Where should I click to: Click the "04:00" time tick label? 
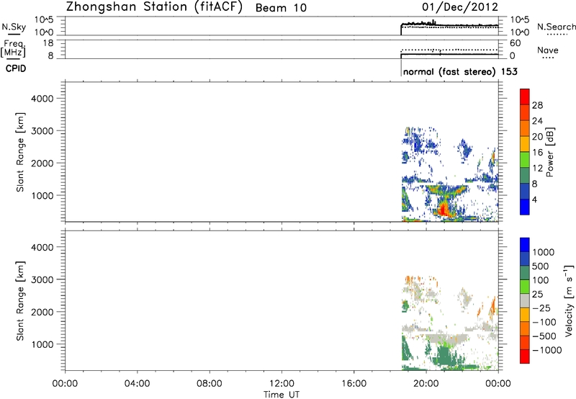click(137, 384)
